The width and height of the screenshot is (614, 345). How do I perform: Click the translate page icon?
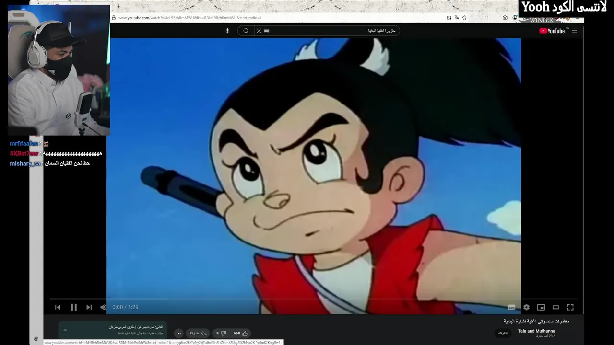457,18
